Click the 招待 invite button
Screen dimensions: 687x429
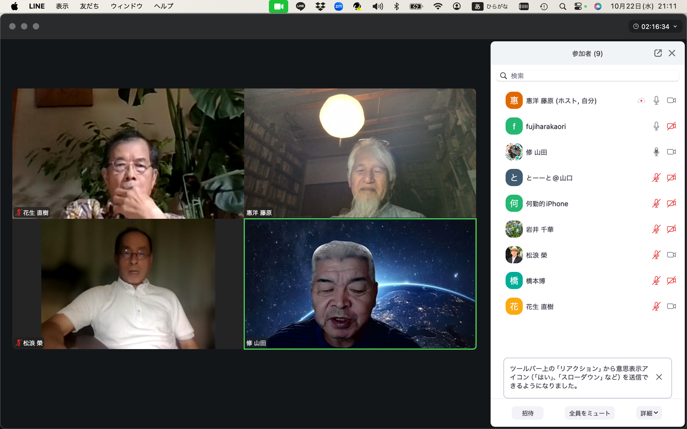(x=528, y=413)
